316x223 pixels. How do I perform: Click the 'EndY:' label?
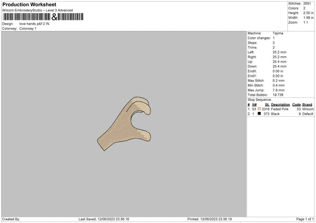pyautogui.click(x=252, y=76)
